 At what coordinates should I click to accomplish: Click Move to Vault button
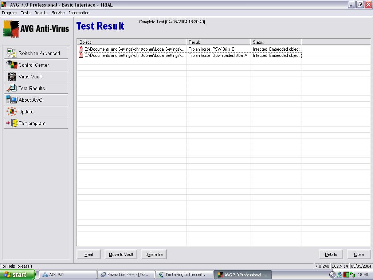point(121,254)
